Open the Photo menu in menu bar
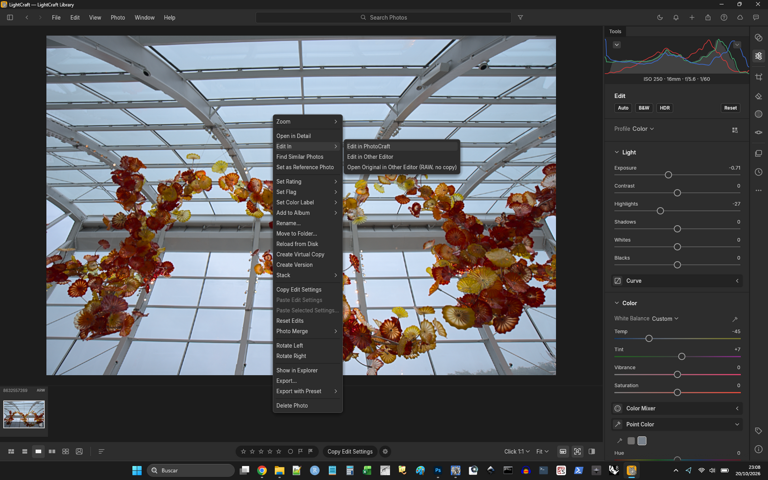Screen dimensions: 768x480 click(118, 17)
